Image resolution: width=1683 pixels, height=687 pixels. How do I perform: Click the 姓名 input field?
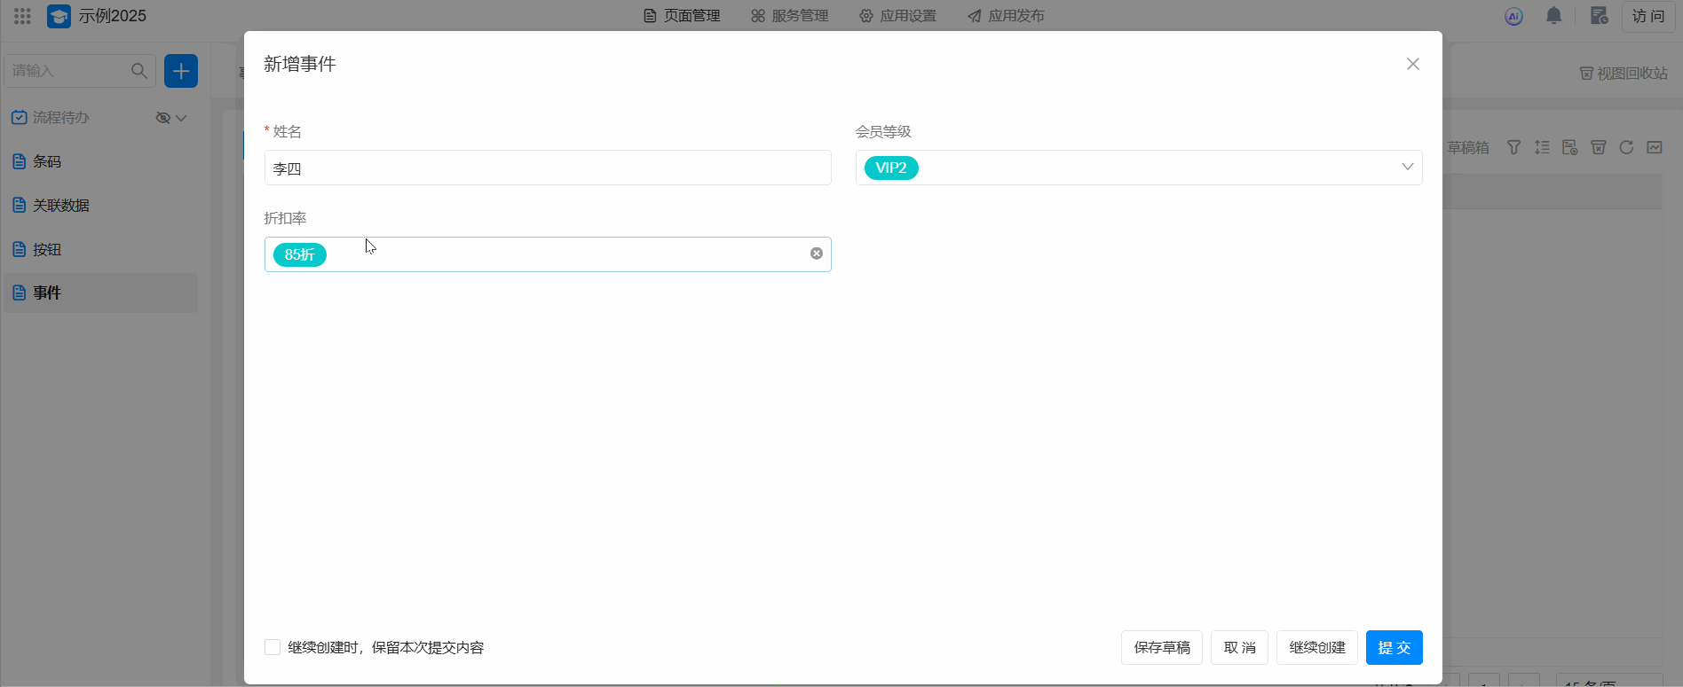548,168
